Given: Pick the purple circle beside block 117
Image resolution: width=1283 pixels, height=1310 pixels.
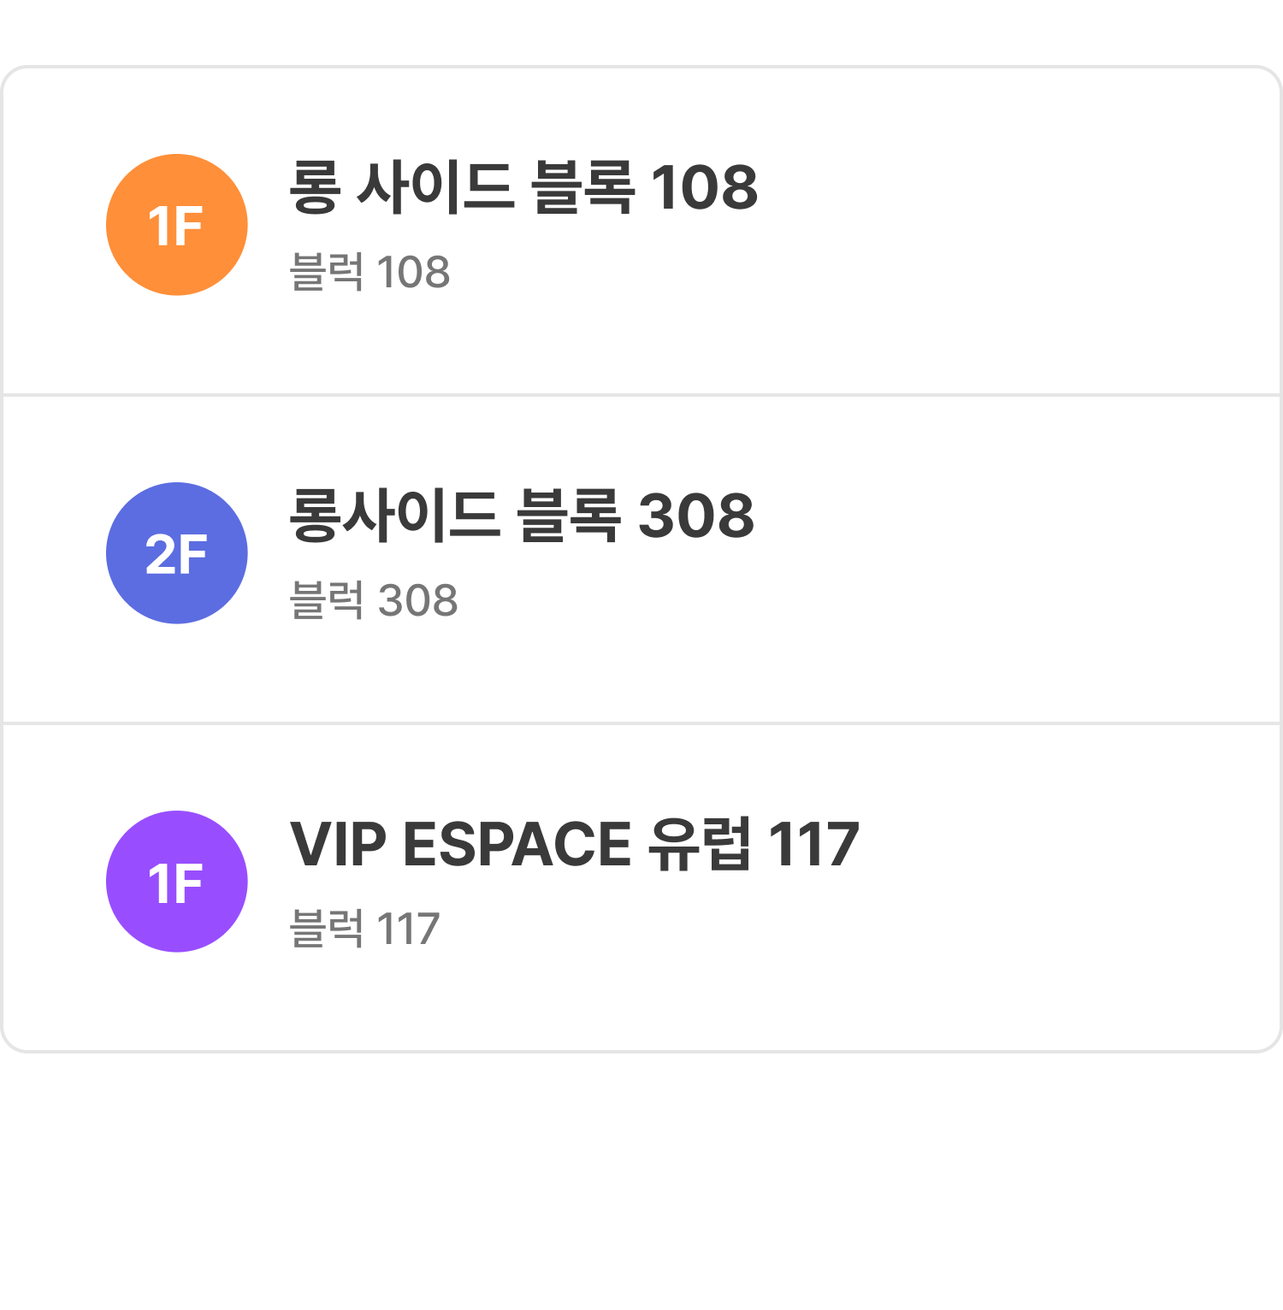Looking at the screenshot, I should click(x=177, y=882).
